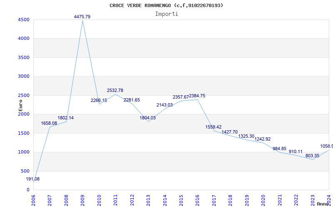Image resolution: width=333 pixels, height=208 pixels.
Task: Click the data label 910.11
Action: [296, 152]
